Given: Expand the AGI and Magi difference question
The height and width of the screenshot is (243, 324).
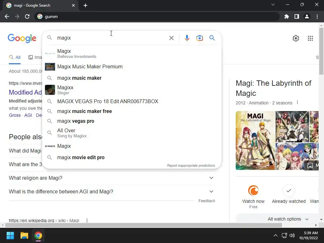Looking at the screenshot, I should click(112, 191).
